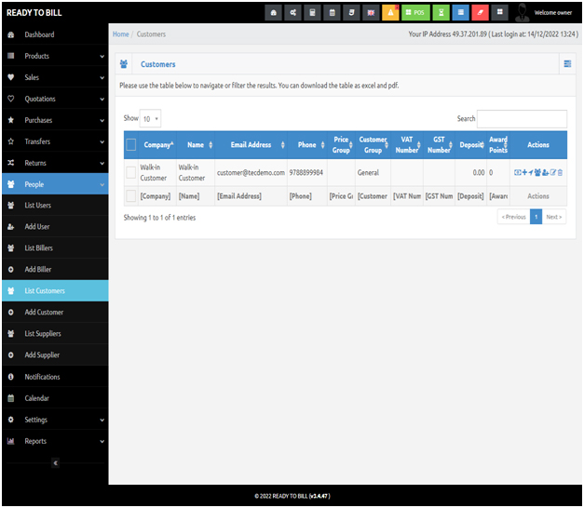Expand the Reports menu

(55, 441)
